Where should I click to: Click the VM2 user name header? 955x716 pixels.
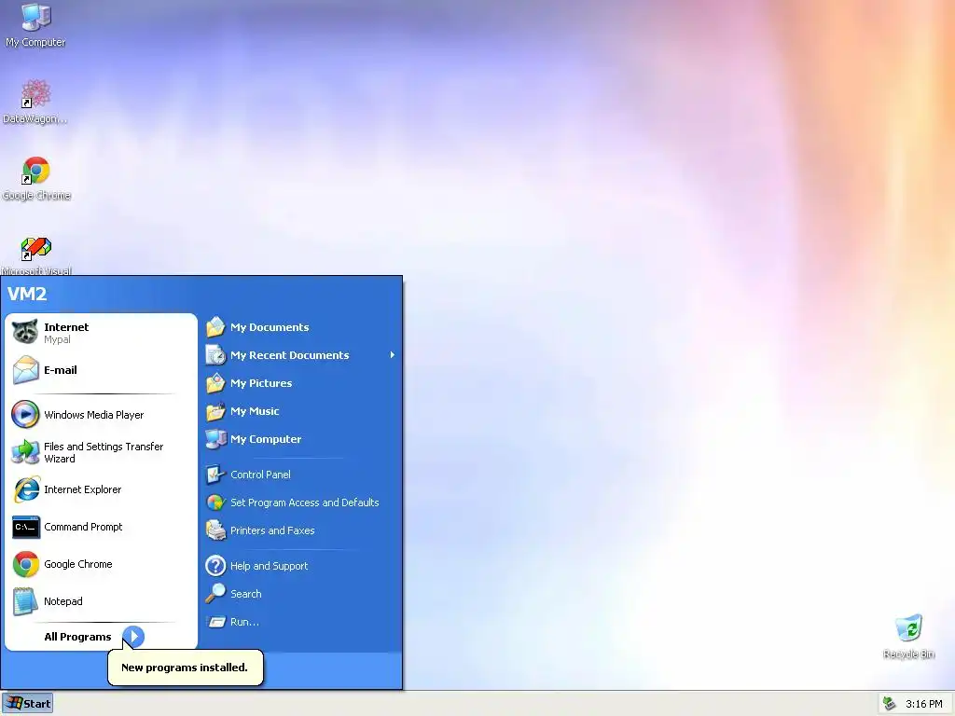coord(27,294)
